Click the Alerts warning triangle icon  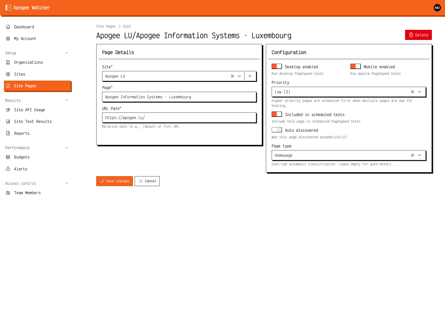[x=8, y=169]
